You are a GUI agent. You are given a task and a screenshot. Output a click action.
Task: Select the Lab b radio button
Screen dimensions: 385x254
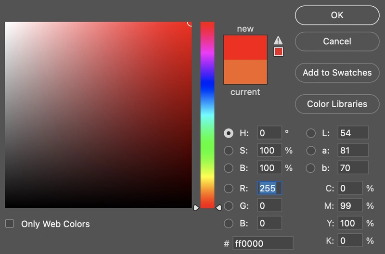(x=311, y=168)
